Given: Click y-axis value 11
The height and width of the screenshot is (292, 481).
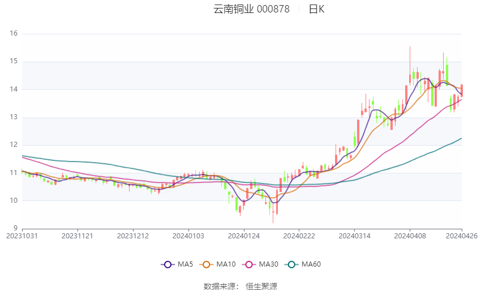Looking at the screenshot, I should (14, 173).
